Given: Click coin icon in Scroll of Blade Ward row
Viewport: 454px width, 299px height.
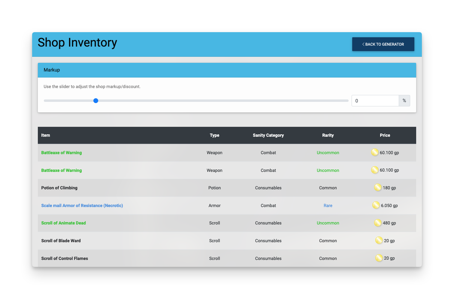Looking at the screenshot, I should 379,240.
